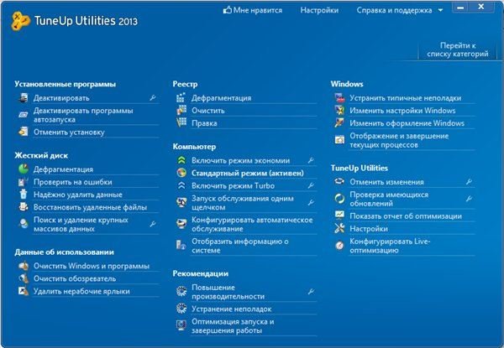Click the hard disk Дефрагментация pie icon

[24, 169]
